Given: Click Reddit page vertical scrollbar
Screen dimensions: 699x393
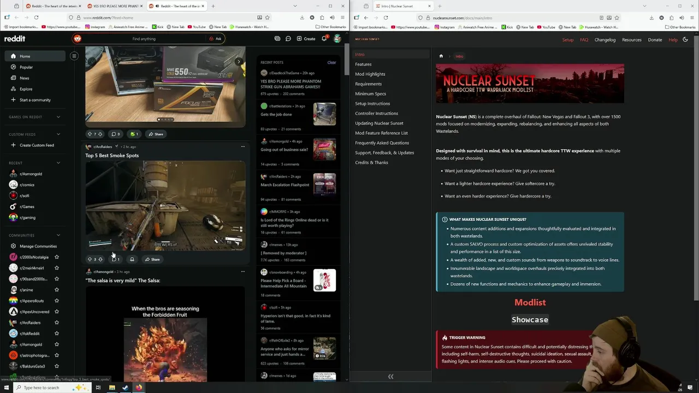Looking at the screenshot, I should (346, 60).
